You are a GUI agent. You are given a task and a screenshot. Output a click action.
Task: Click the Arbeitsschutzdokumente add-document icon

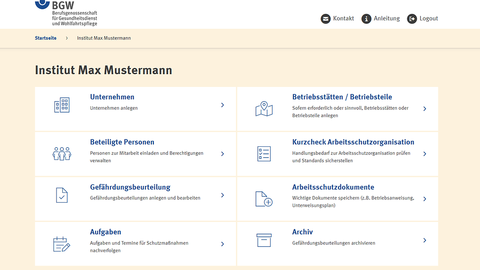264,199
